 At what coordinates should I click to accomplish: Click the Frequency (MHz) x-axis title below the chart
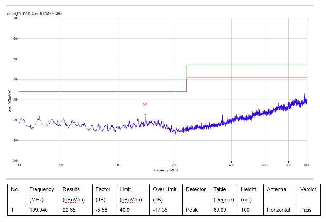166,170
